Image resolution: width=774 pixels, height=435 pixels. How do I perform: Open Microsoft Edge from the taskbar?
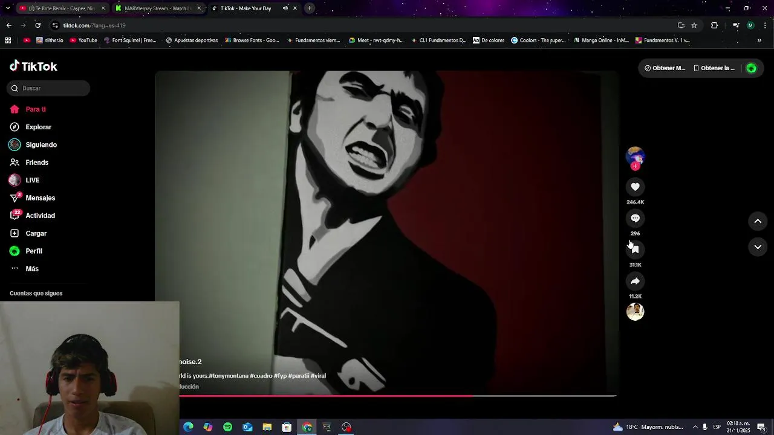[188, 427]
